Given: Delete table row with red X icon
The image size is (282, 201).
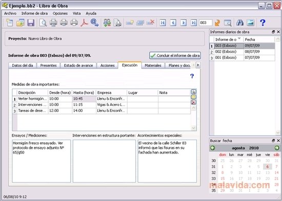Looking at the screenshot, I should click(x=193, y=102).
